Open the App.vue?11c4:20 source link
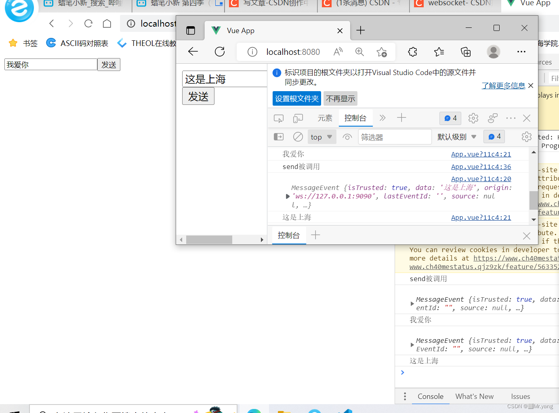Screen dimensions: 559x413 (481, 179)
